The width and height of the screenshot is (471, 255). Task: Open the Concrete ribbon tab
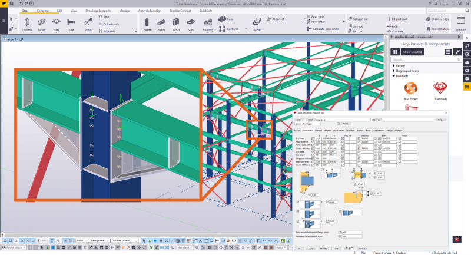[42, 11]
